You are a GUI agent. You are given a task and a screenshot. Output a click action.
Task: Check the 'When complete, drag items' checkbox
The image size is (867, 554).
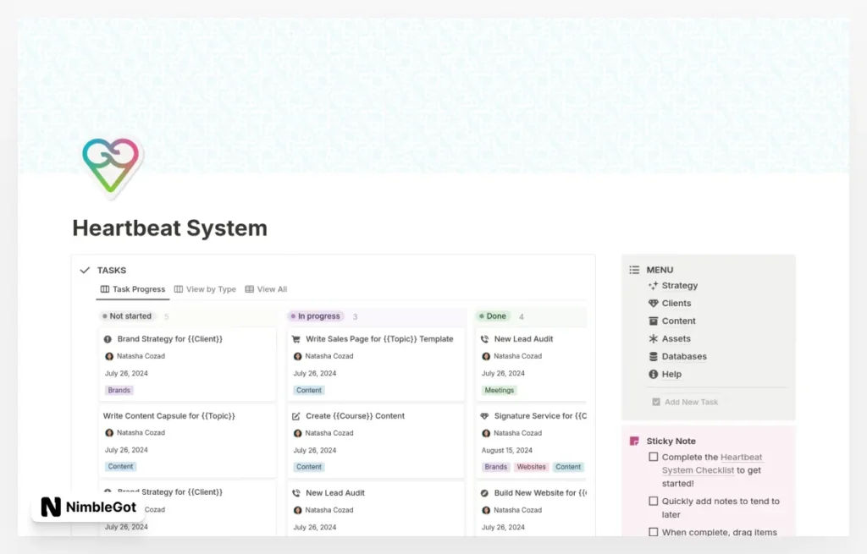[653, 533]
